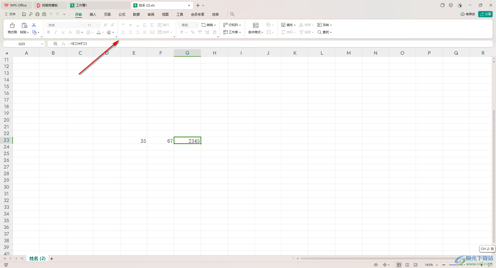Click the zoom slider handle in status bar
Viewport: 496px width, 268px height.
[x=464, y=265]
